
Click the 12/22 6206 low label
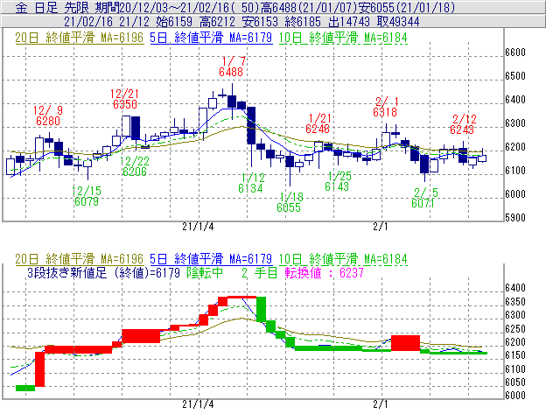pyautogui.click(x=135, y=166)
